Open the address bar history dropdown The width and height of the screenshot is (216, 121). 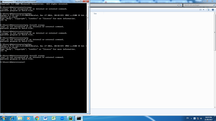pos(177,5)
